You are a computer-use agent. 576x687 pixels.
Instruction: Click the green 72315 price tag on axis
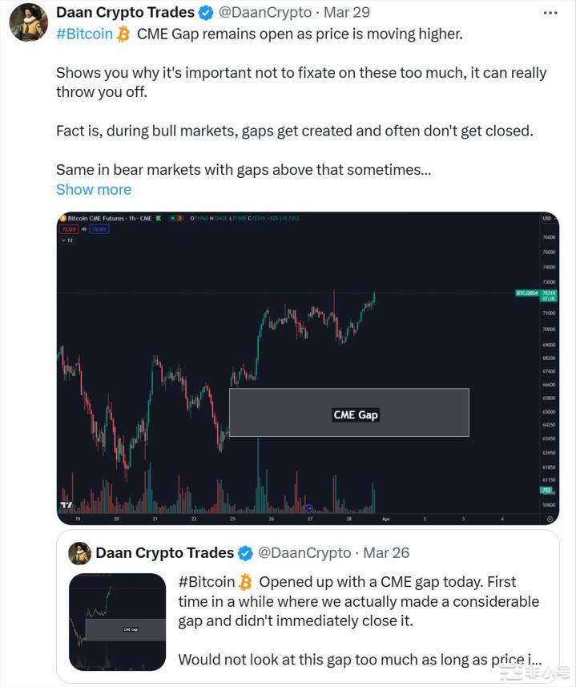click(549, 295)
